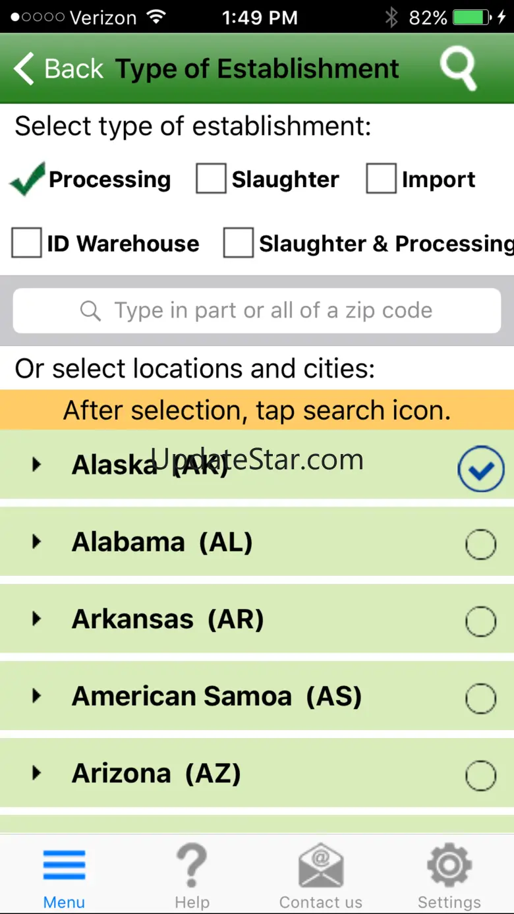Open the Menu hamburger icon
Image resolution: width=514 pixels, height=914 pixels.
tap(64, 865)
